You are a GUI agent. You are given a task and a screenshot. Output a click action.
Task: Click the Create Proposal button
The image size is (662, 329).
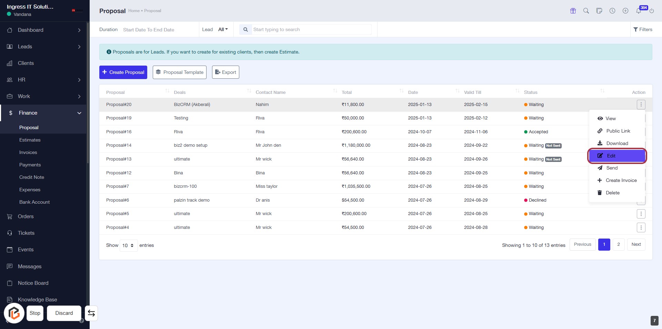coord(123,72)
